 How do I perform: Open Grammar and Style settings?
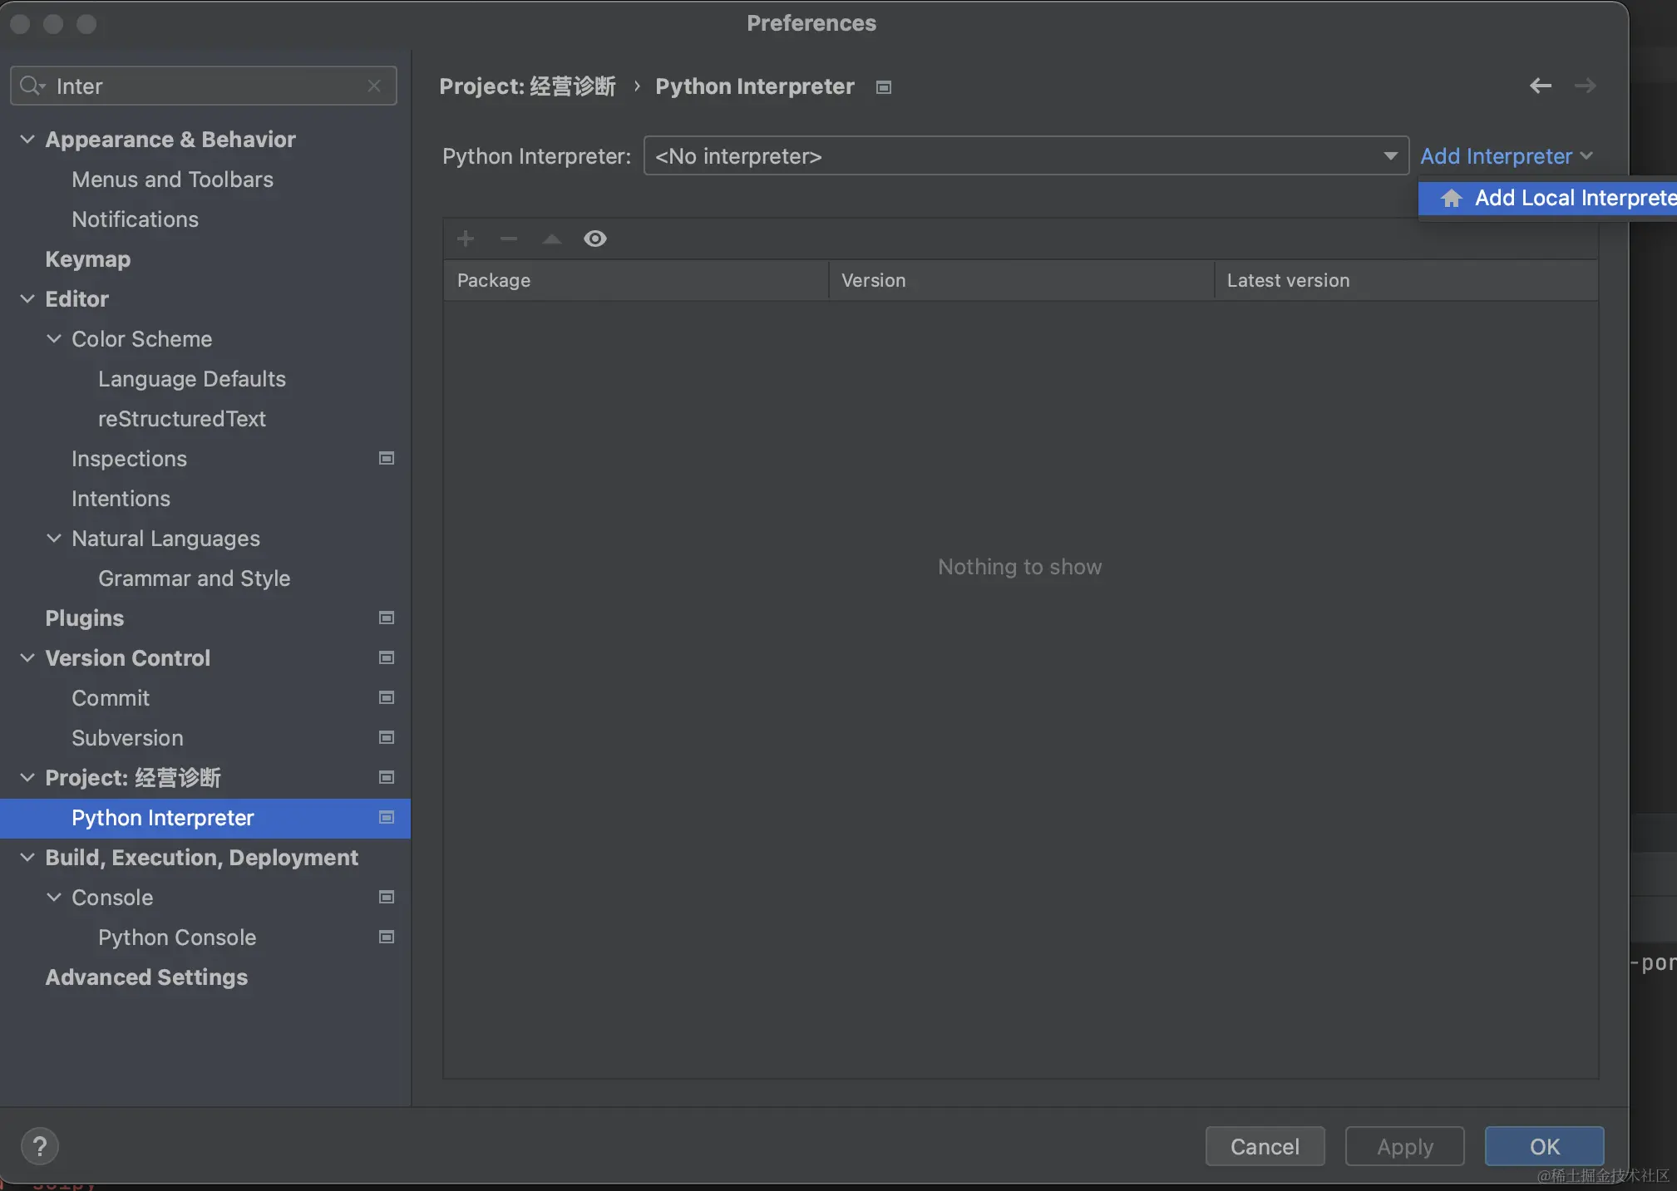[194, 578]
